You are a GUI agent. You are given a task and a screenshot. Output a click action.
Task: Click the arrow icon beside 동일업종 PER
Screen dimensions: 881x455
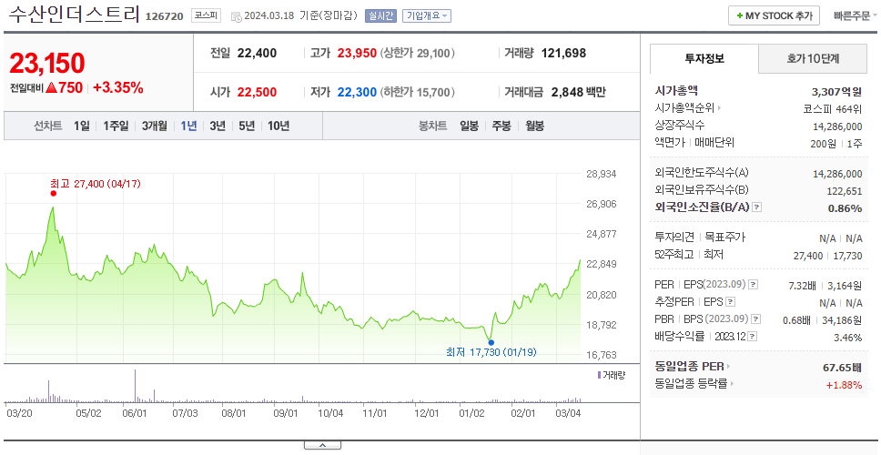[729, 367]
